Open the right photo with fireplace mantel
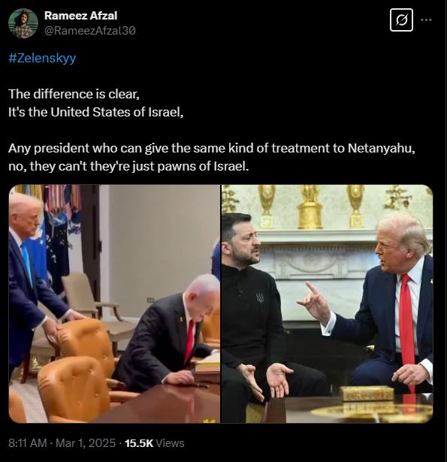Image resolution: width=447 pixels, height=462 pixels. coord(327,303)
